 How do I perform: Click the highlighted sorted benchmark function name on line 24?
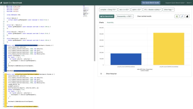(26, 45)
